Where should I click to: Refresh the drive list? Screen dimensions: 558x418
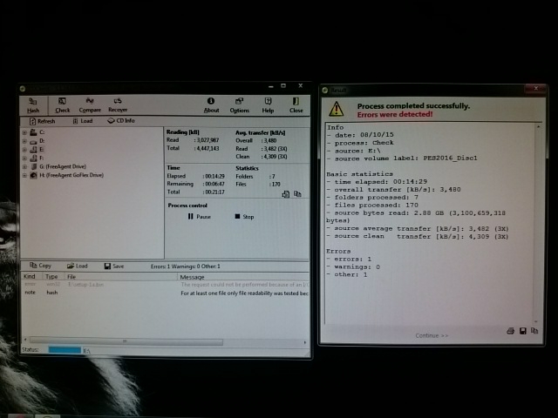click(42, 121)
